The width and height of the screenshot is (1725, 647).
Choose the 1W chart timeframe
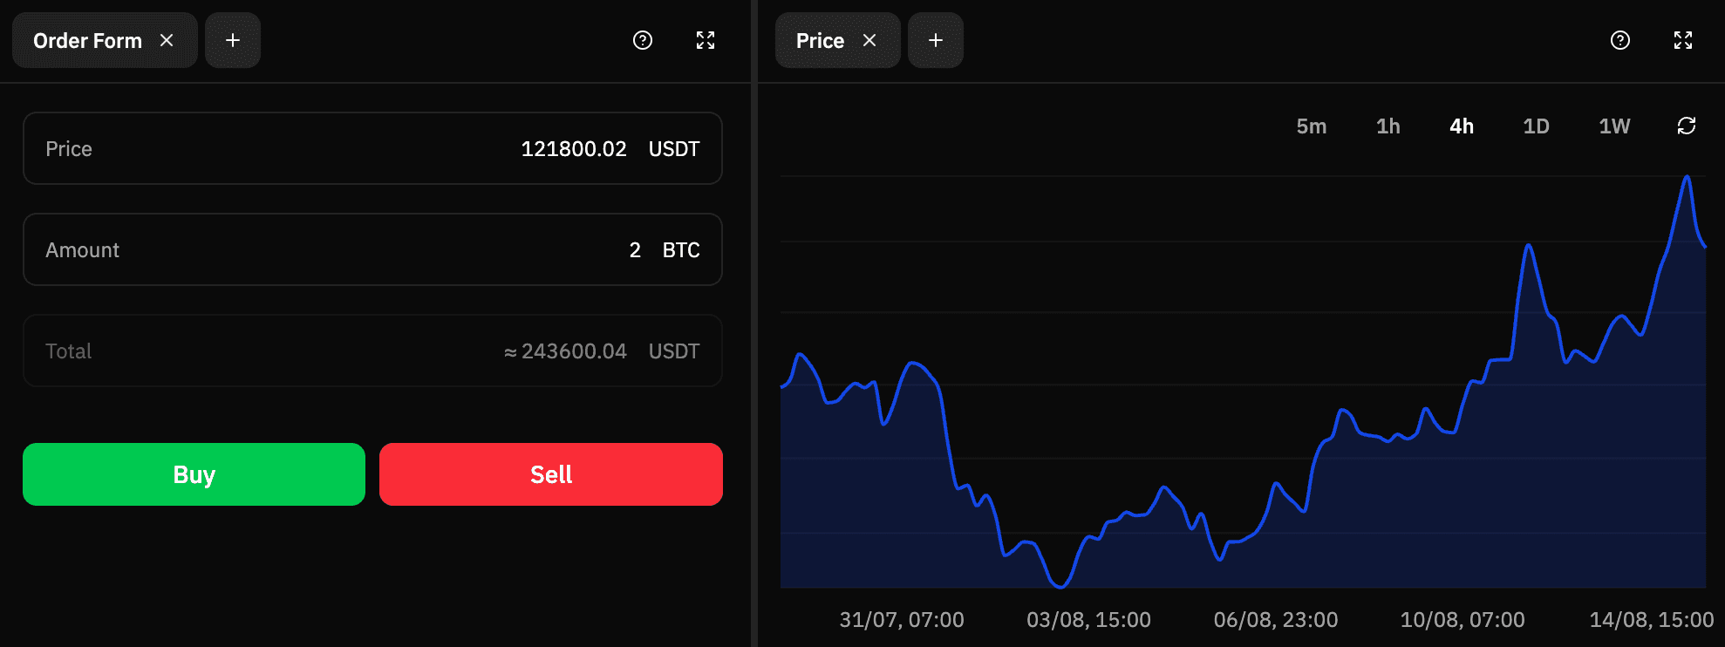1614,126
